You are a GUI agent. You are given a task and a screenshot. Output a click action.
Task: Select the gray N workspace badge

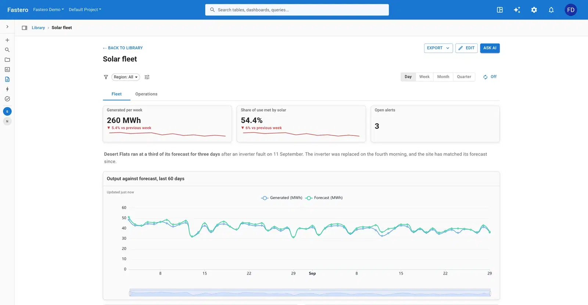coord(7,121)
